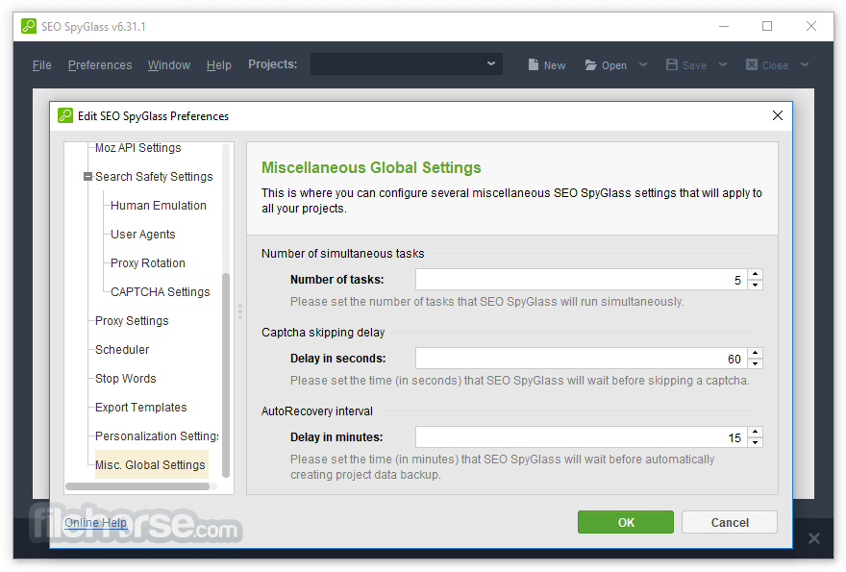Image resolution: width=846 pixels, height=572 pixels.
Task: Select Stop Words in the tree
Action: [125, 379]
